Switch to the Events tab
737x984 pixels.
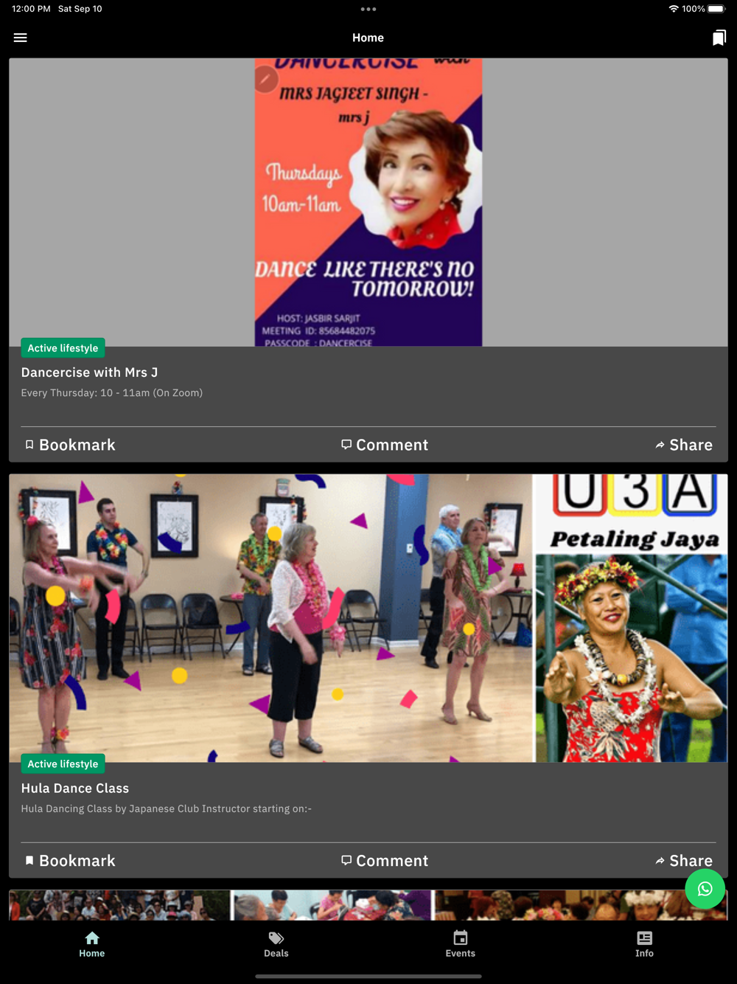(x=461, y=944)
